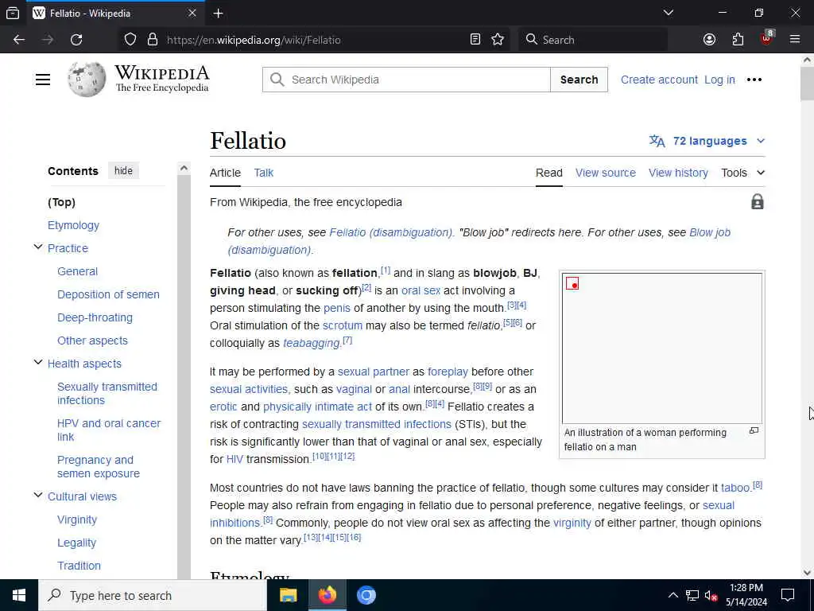
Task: Bookmark this page with the star icon
Action: [498, 40]
